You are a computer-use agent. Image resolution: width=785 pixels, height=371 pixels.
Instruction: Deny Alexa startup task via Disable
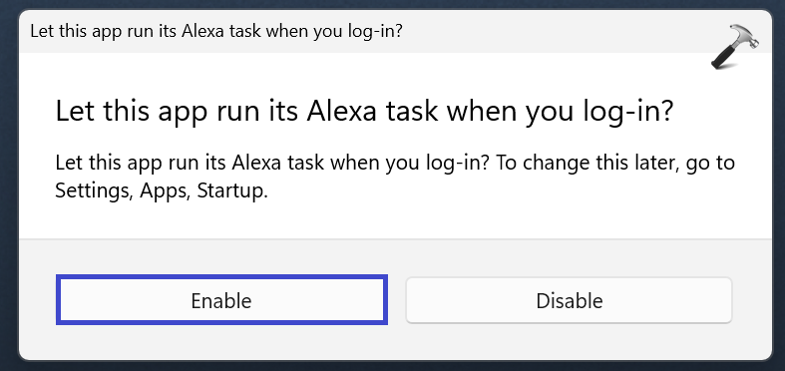coord(569,300)
